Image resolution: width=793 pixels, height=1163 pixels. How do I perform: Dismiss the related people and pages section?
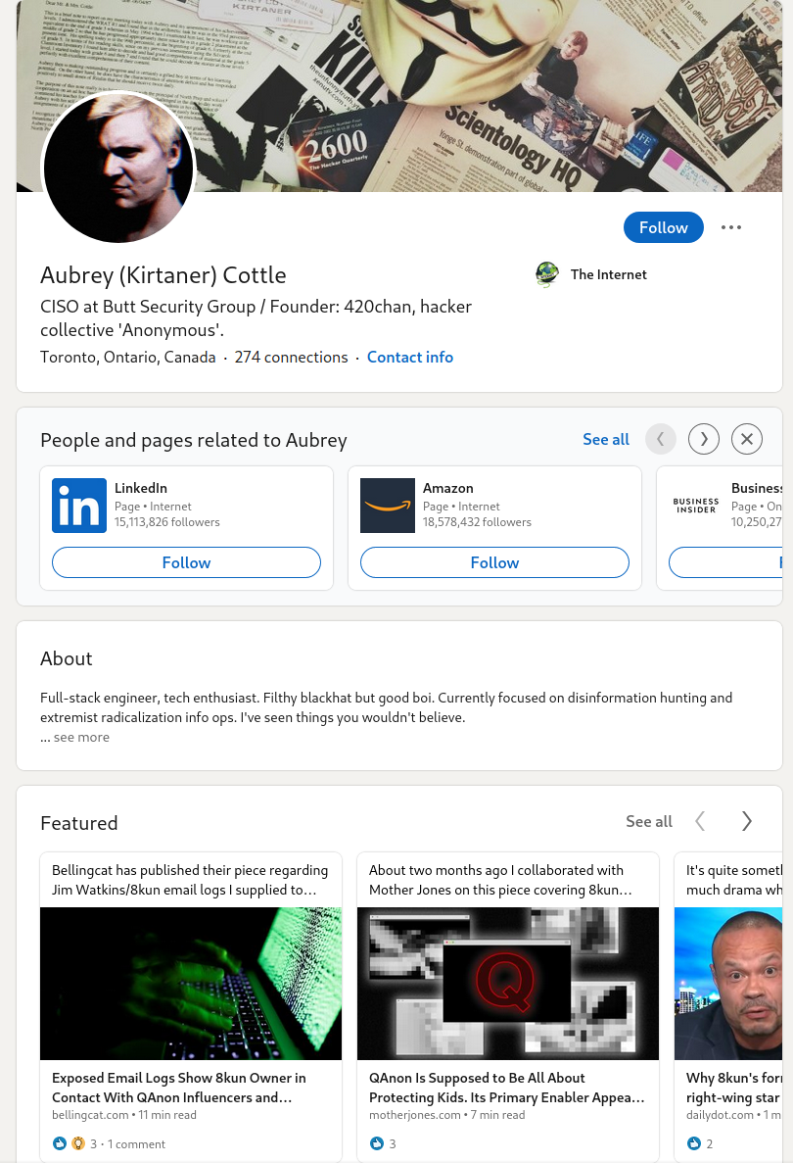pyautogui.click(x=746, y=439)
